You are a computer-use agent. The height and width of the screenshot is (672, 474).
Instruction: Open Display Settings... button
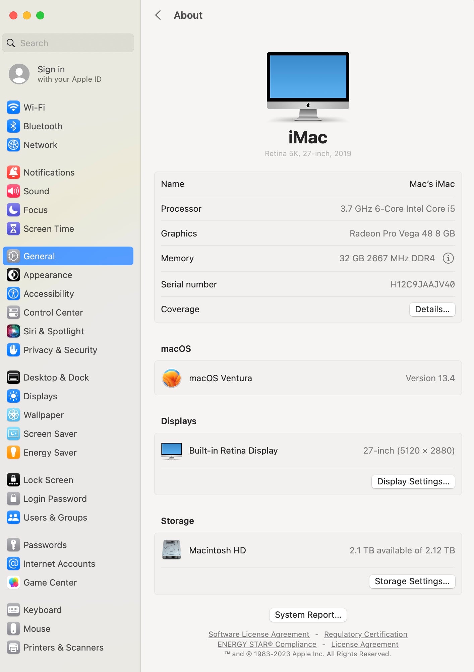click(x=413, y=481)
